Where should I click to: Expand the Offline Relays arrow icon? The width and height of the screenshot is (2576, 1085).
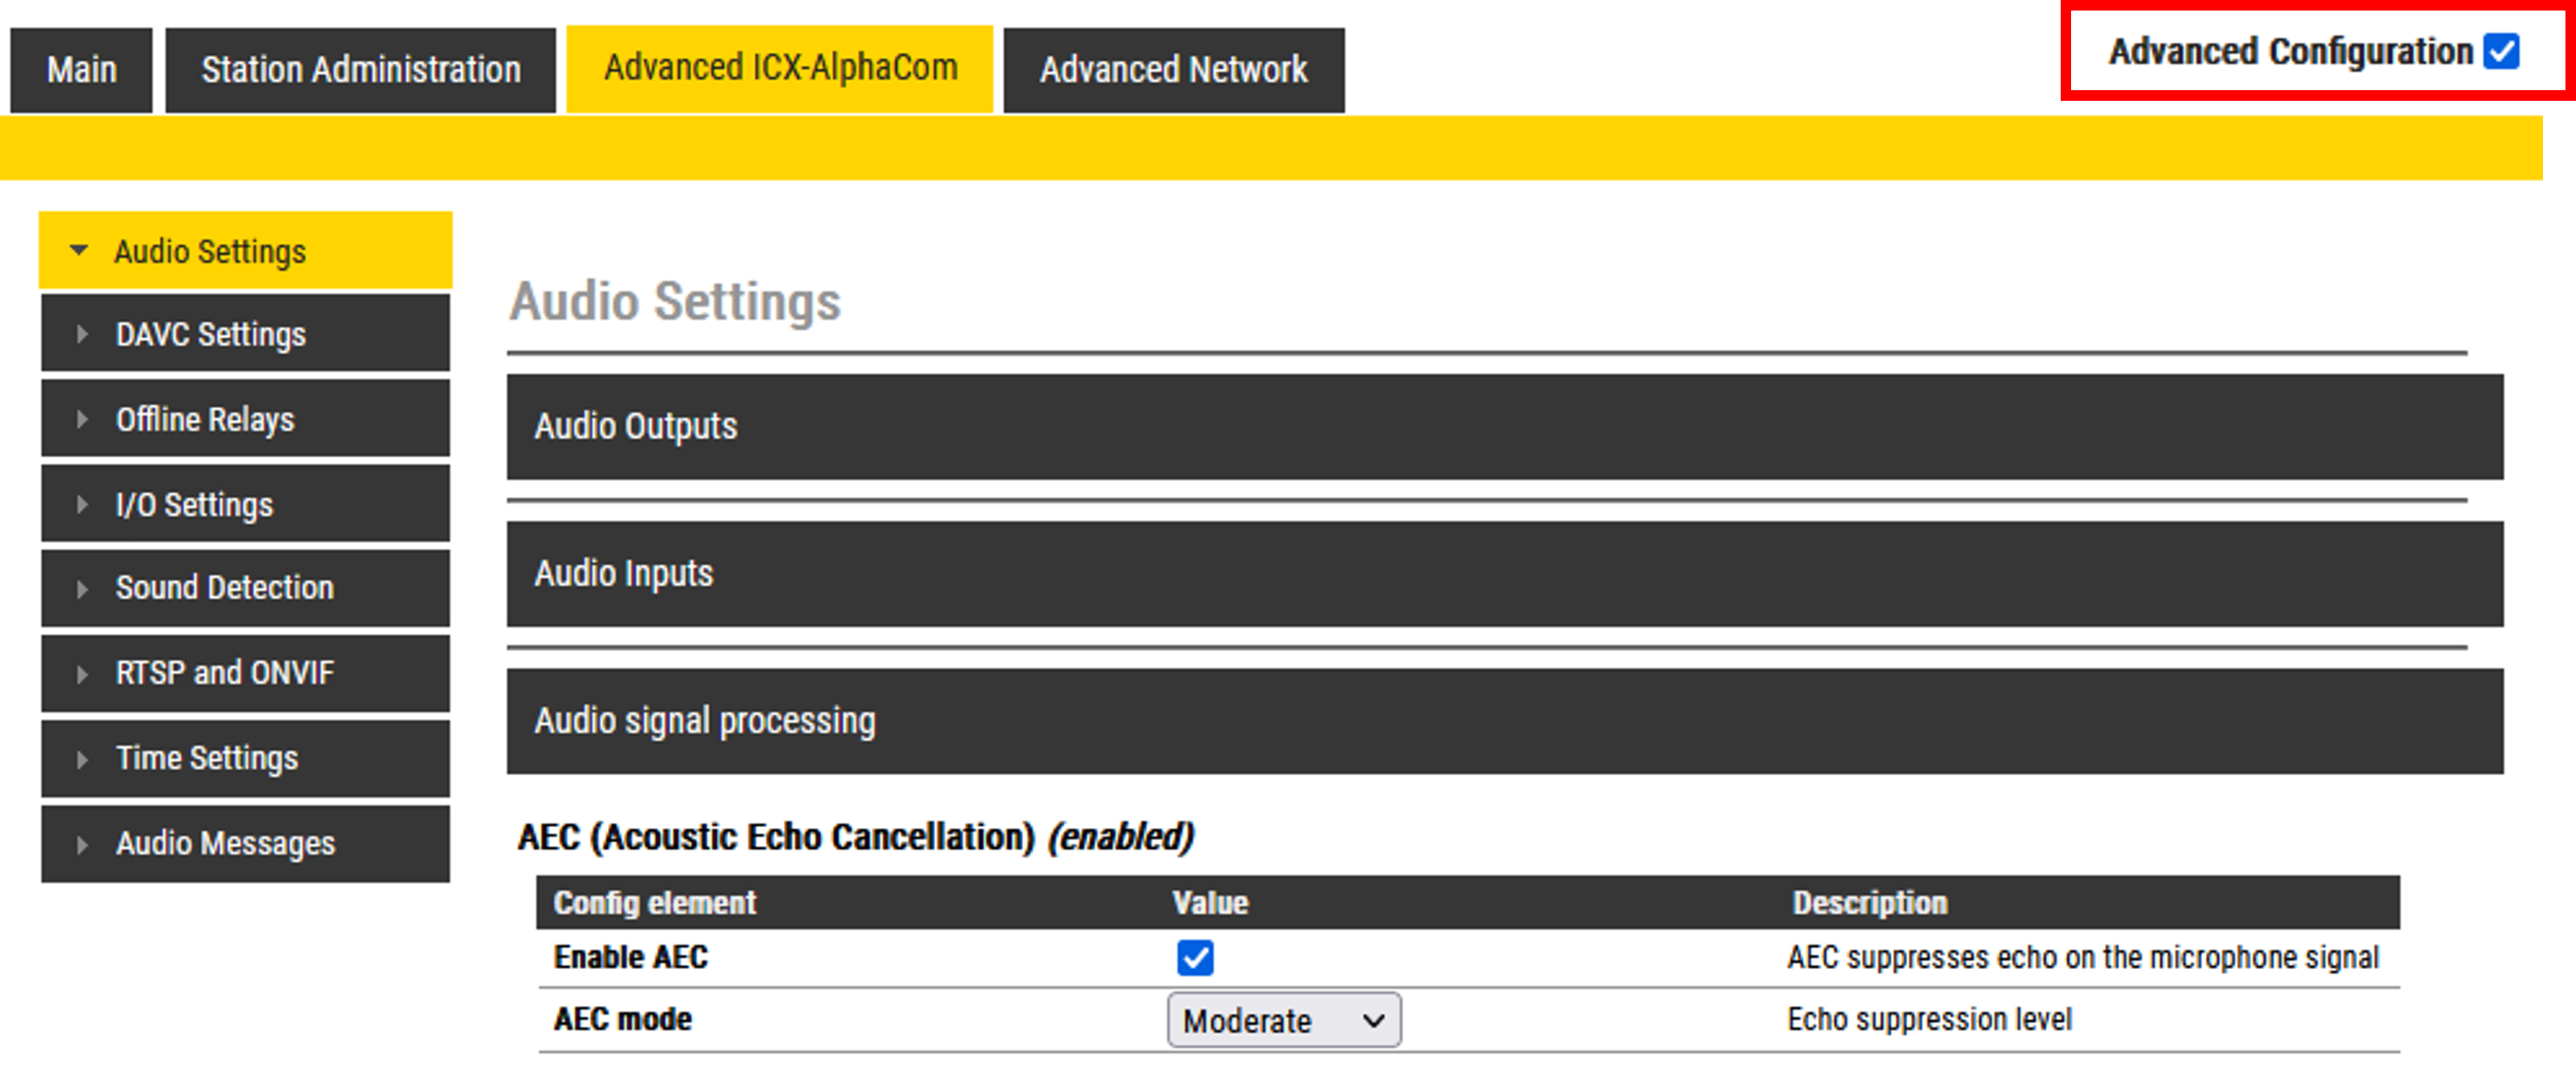coord(82,420)
